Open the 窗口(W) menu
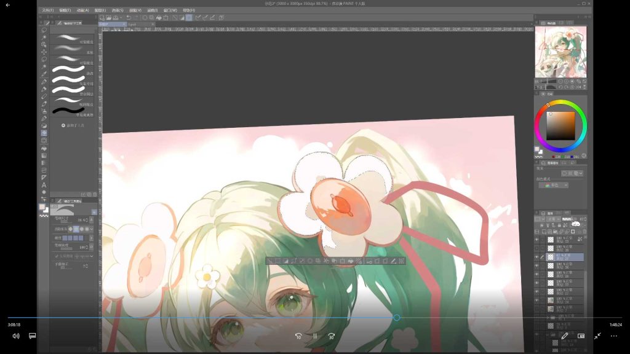 pos(170,10)
